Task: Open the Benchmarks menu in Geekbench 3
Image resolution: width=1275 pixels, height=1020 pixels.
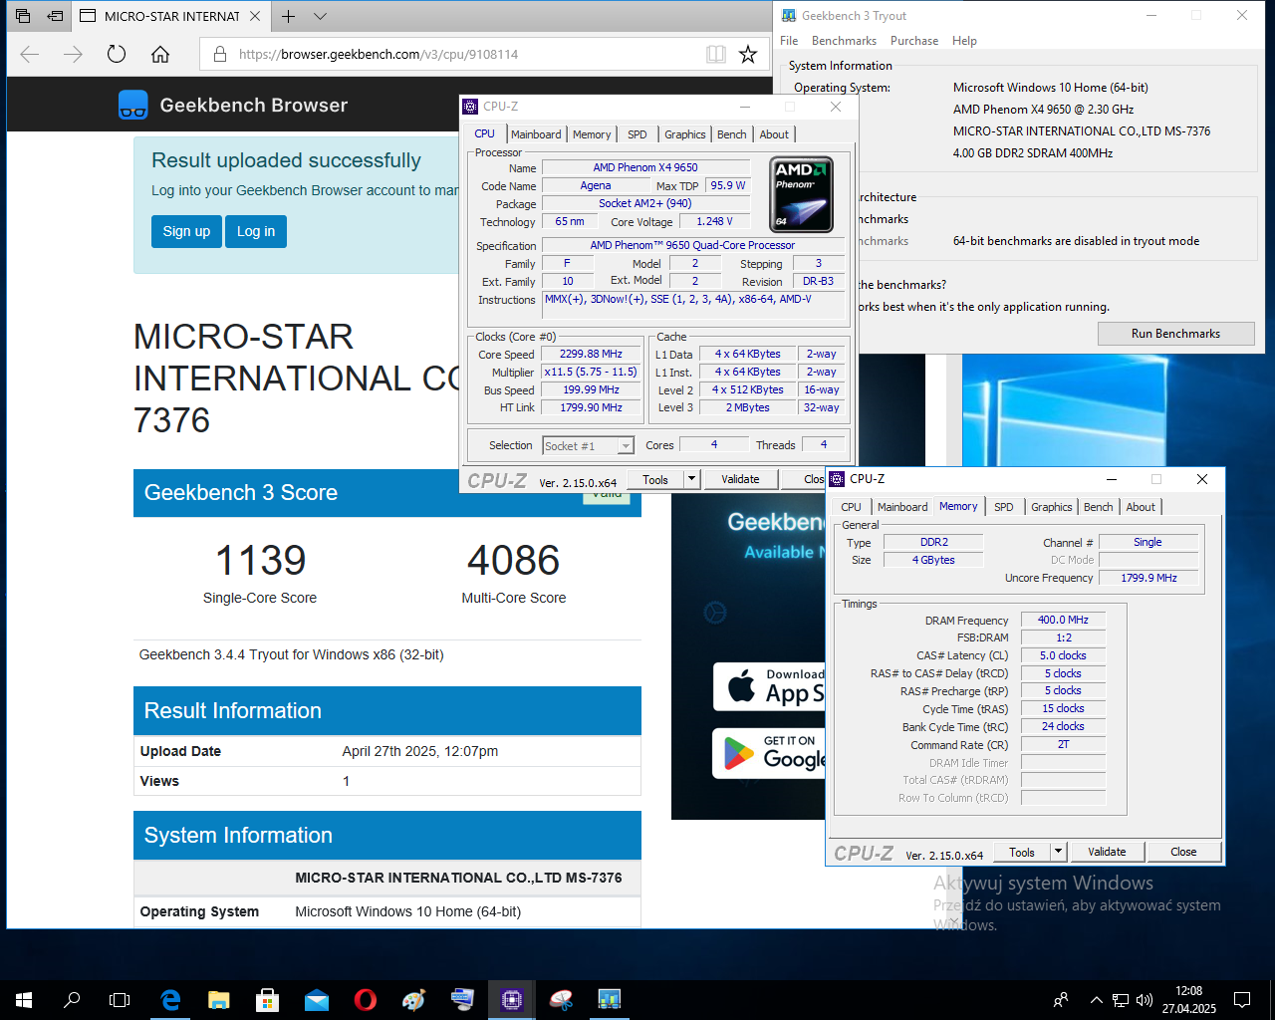Action: (x=844, y=41)
